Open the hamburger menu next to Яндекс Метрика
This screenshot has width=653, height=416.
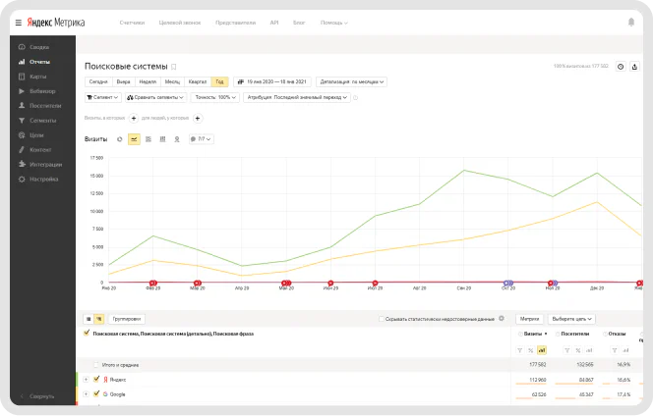pyautogui.click(x=19, y=23)
